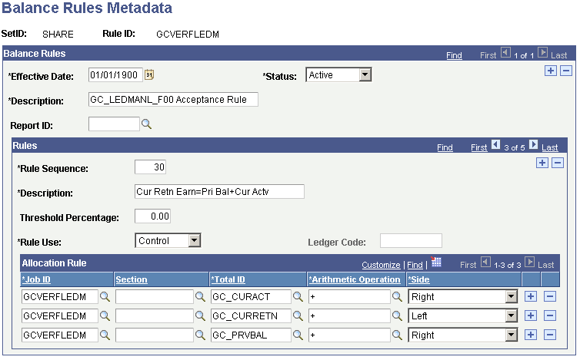Add a row after the GC_PRVBAL line
The width and height of the screenshot is (580, 360).
point(531,335)
